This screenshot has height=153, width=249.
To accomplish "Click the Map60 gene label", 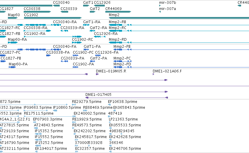I will click(x=14, y=15).
